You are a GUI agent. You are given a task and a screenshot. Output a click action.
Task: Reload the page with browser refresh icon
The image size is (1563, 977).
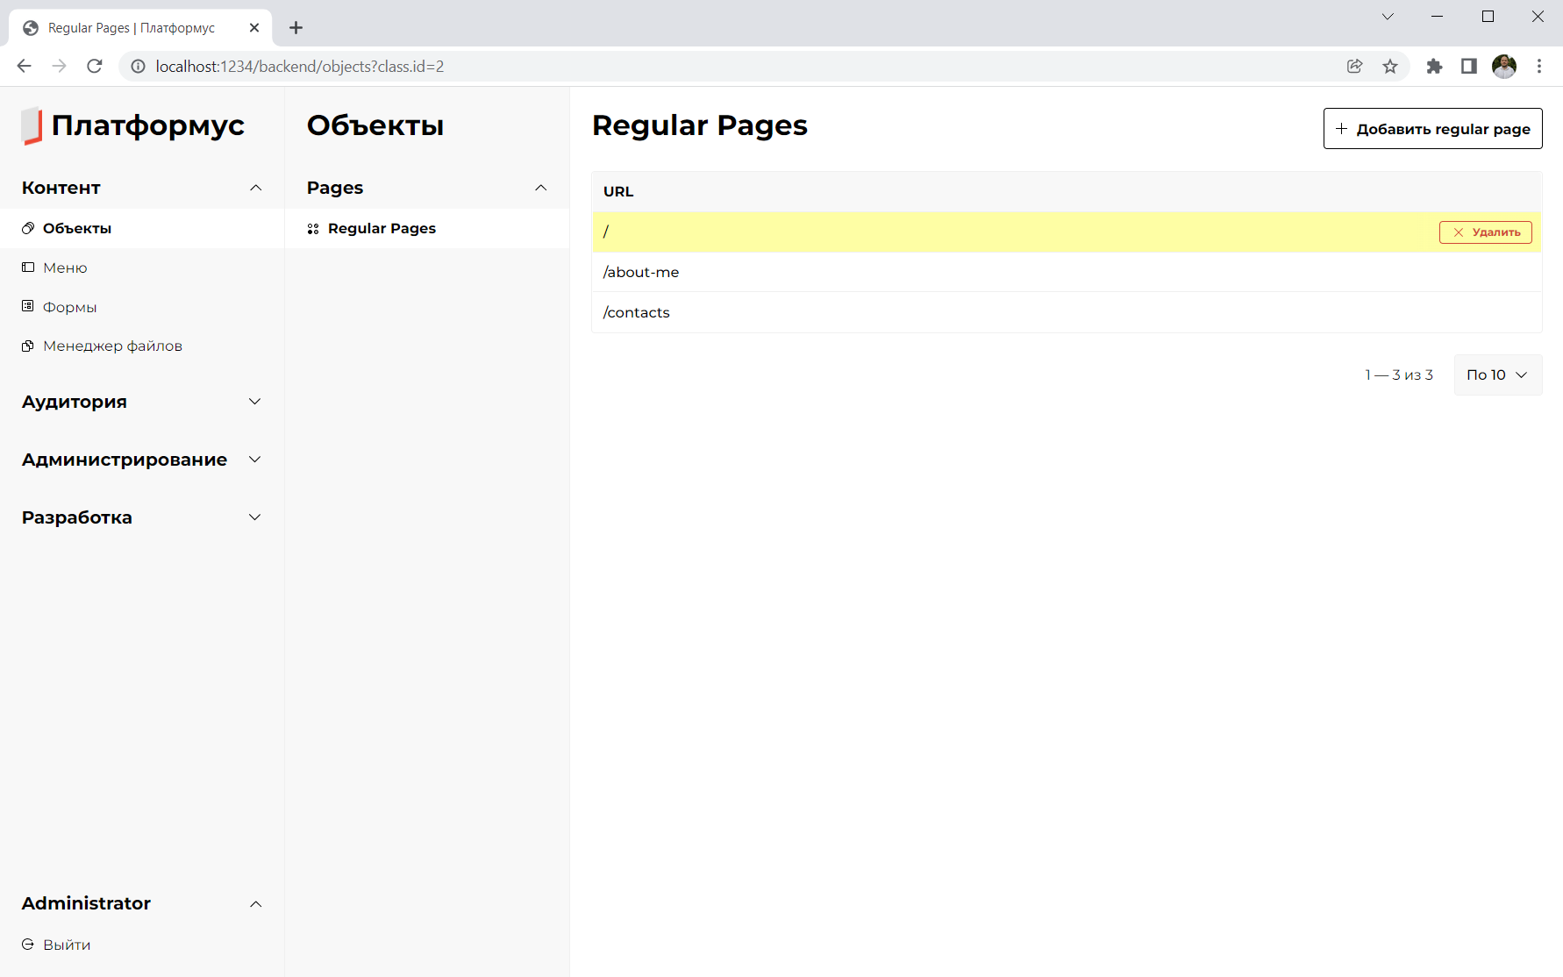pos(95,66)
